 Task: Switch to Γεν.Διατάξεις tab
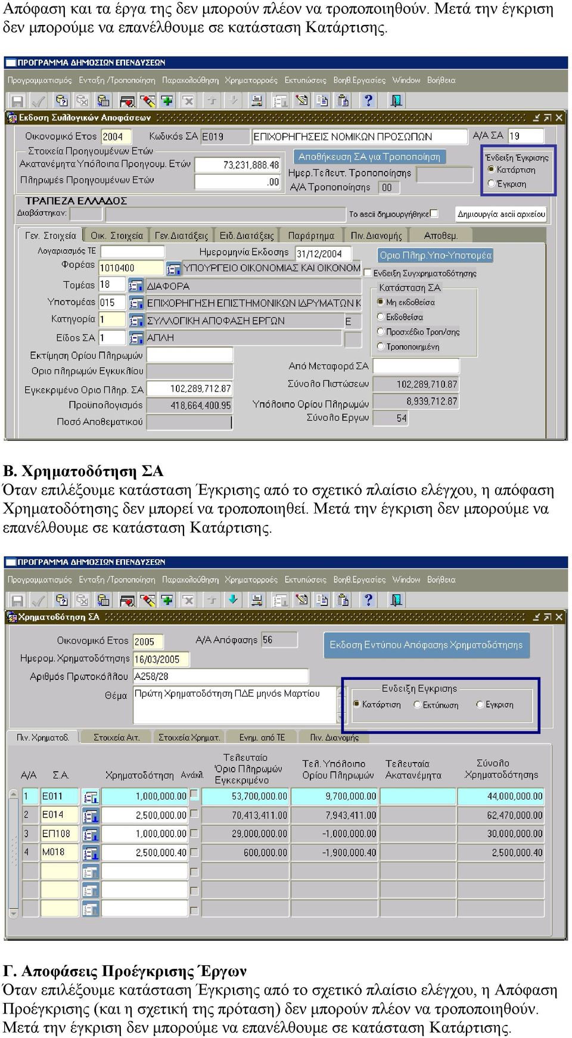(x=181, y=235)
